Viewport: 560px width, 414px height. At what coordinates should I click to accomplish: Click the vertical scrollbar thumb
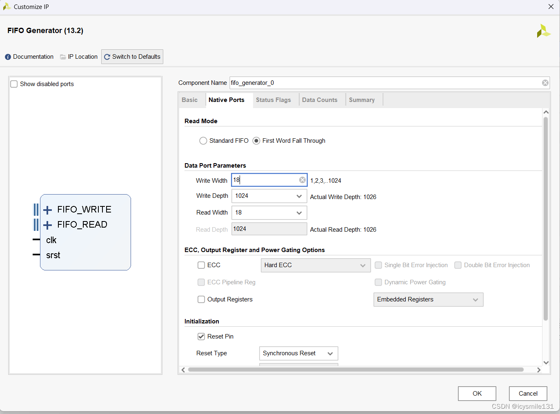click(546, 219)
